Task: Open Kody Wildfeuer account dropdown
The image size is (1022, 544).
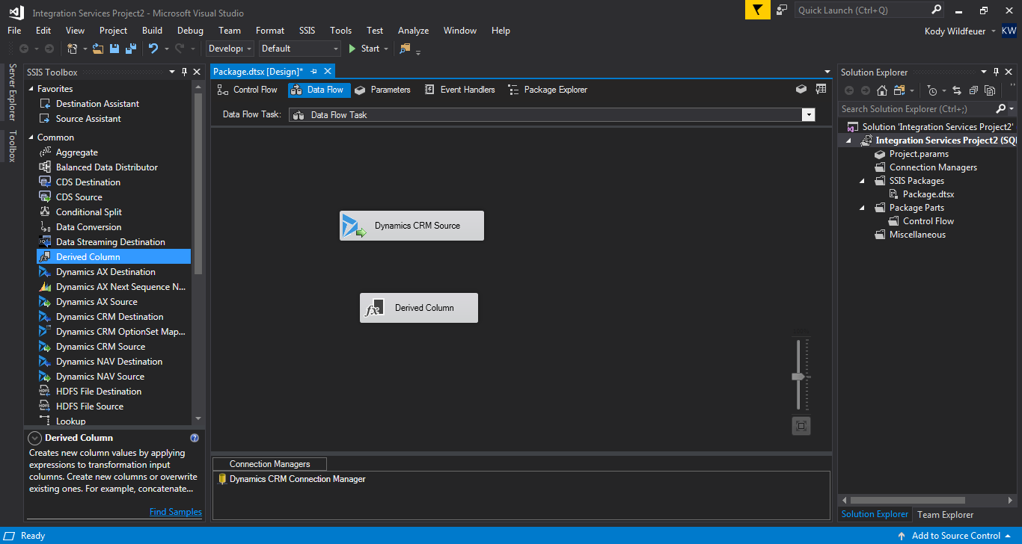Action: click(x=994, y=31)
